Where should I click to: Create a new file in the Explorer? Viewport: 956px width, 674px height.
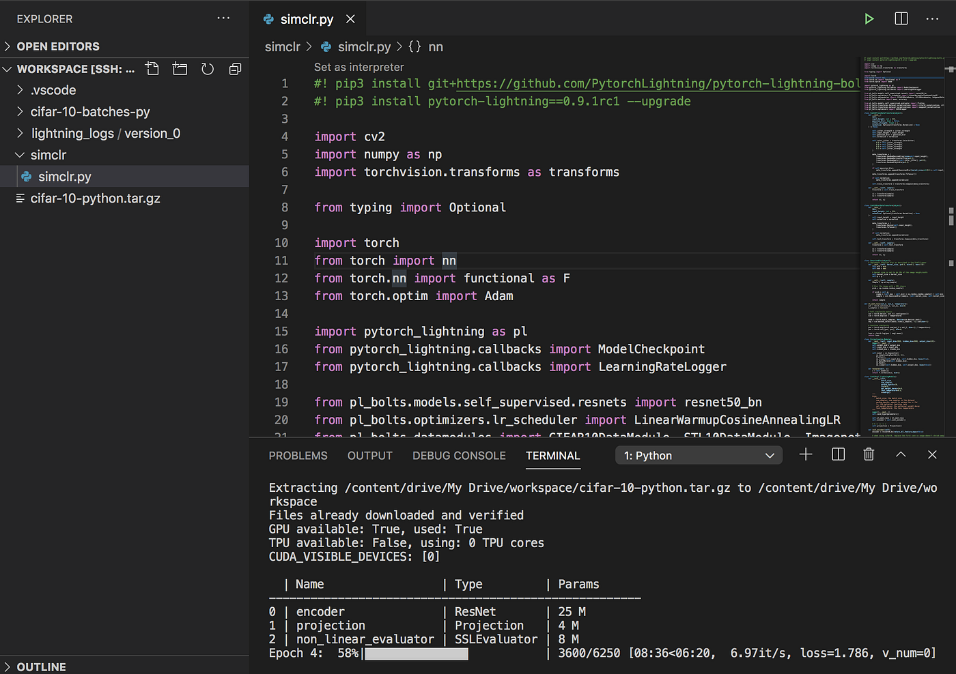coord(152,68)
